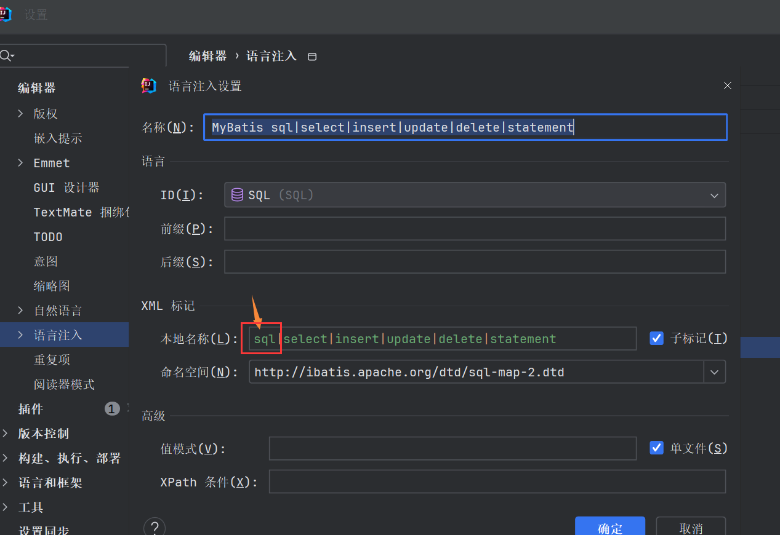780x535 pixels.
Task: Select TODO in settings tree
Action: tap(48, 237)
